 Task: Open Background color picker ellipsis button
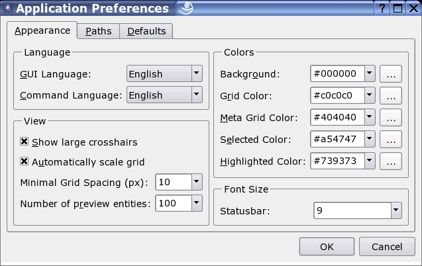click(391, 74)
